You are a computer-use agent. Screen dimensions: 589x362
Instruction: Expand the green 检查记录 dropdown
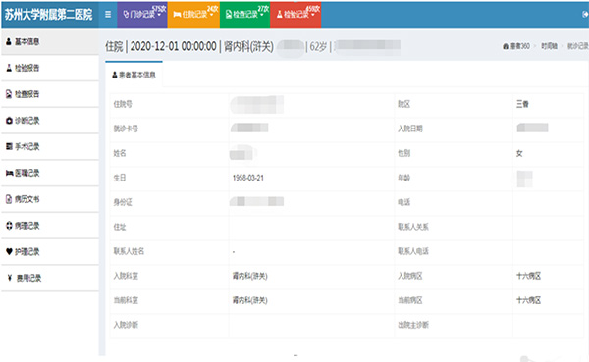pyautogui.click(x=244, y=15)
